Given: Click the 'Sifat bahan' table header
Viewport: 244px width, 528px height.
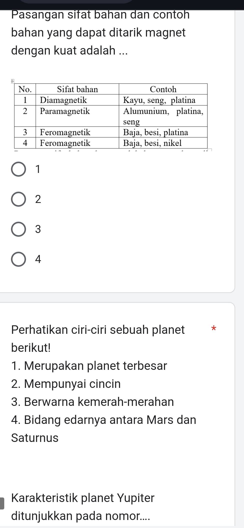Looking at the screenshot, I should [x=77, y=89].
